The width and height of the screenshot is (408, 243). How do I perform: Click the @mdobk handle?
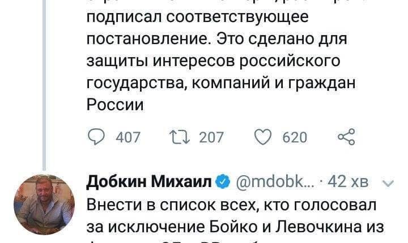[x=275, y=181]
